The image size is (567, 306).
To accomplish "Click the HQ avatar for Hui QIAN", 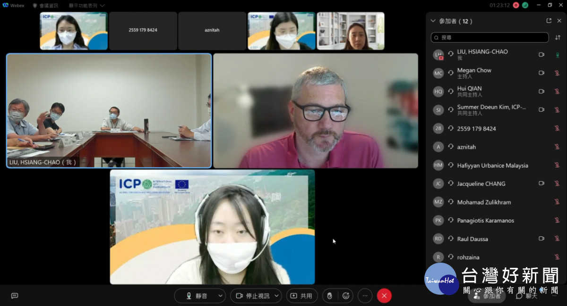I will (x=438, y=91).
